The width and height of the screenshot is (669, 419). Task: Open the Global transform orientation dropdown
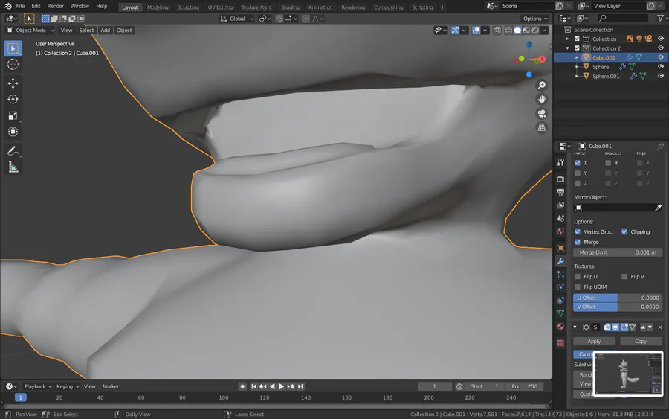point(237,19)
